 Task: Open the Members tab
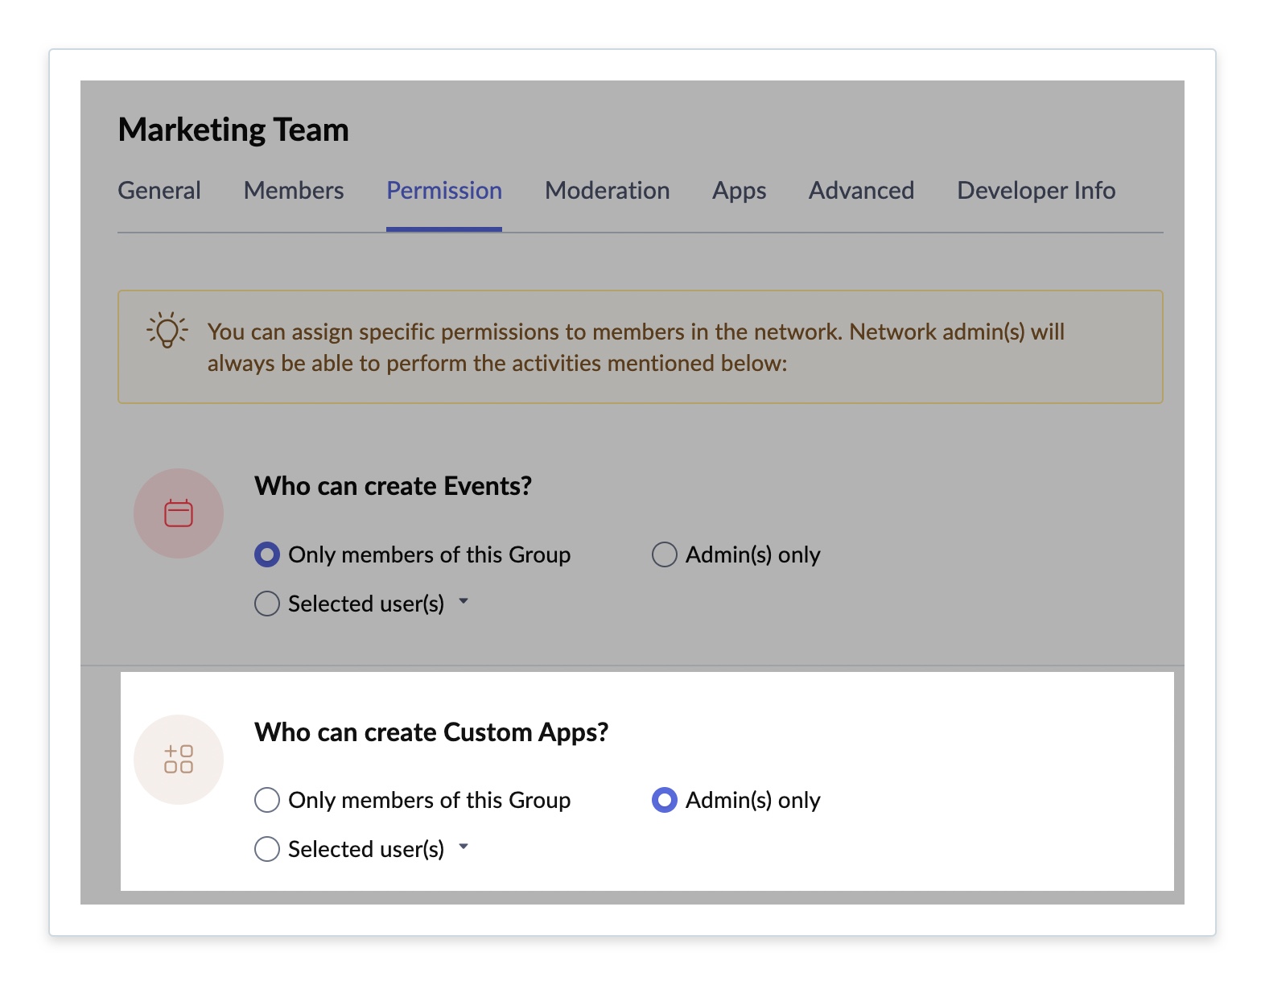coord(294,191)
